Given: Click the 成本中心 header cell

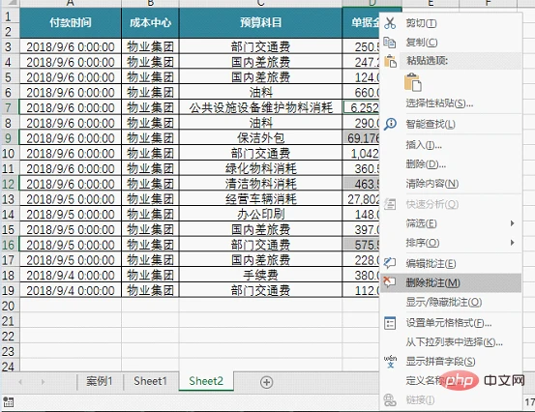Looking at the screenshot, I should (150, 22).
